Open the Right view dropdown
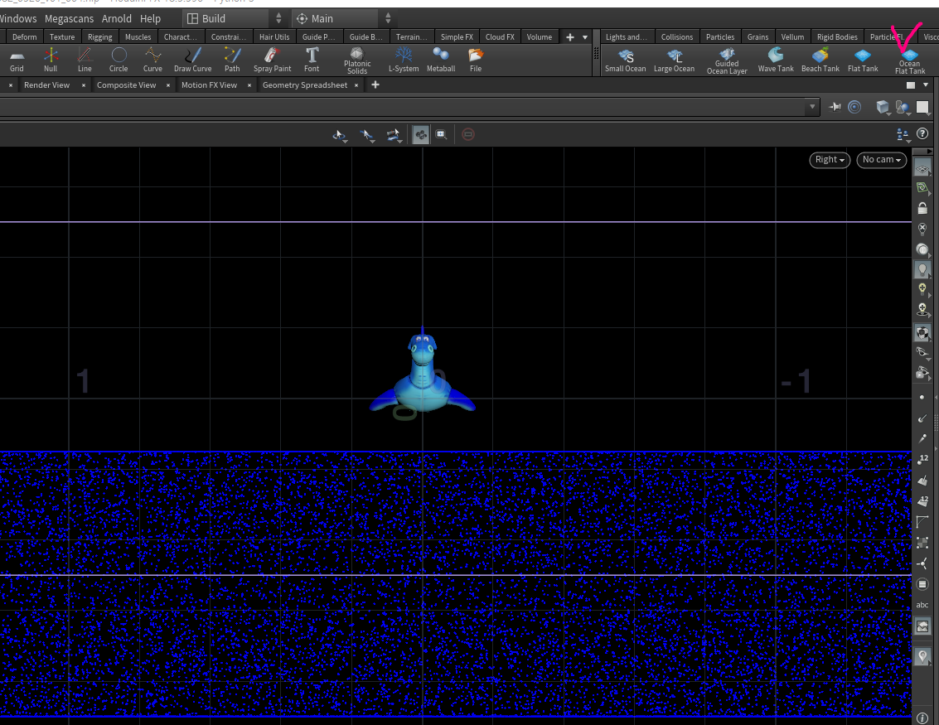 click(830, 160)
